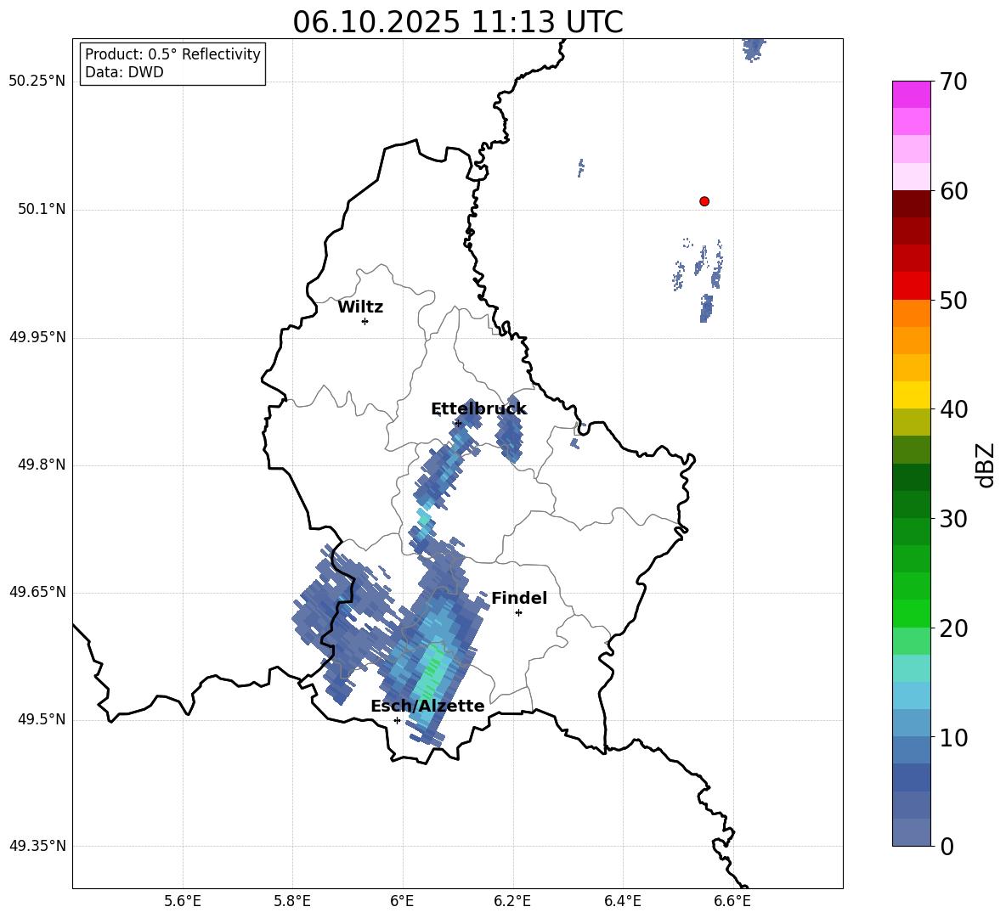
Task: Click the Findel station cross marker
Action: click(x=519, y=612)
